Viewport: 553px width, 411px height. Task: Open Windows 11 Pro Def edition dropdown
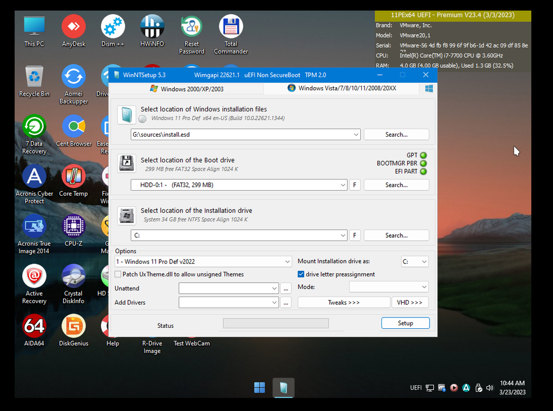pyautogui.click(x=203, y=261)
